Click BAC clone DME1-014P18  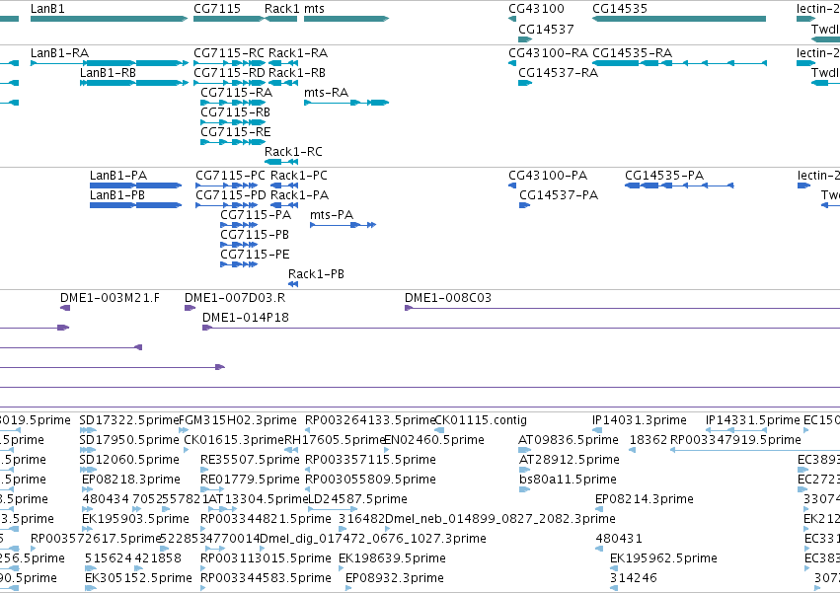[521, 328]
